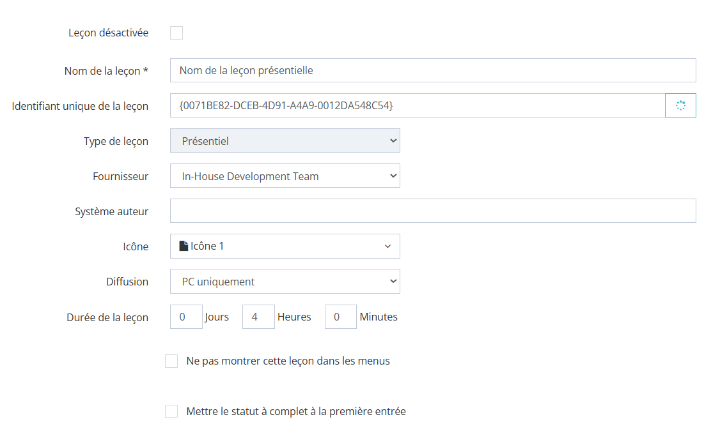Click the Système auteur input field

click(x=432, y=211)
